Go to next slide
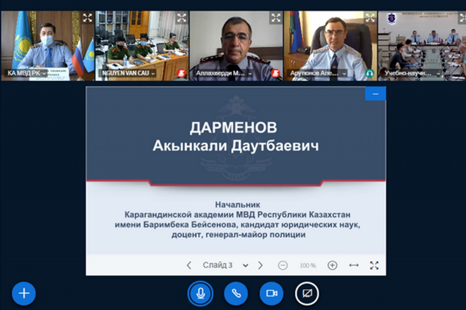466x310 pixels. pos(260,265)
